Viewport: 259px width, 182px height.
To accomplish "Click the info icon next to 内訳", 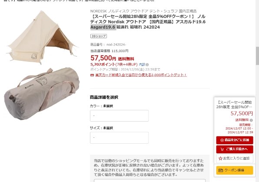I will tap(147, 65).
